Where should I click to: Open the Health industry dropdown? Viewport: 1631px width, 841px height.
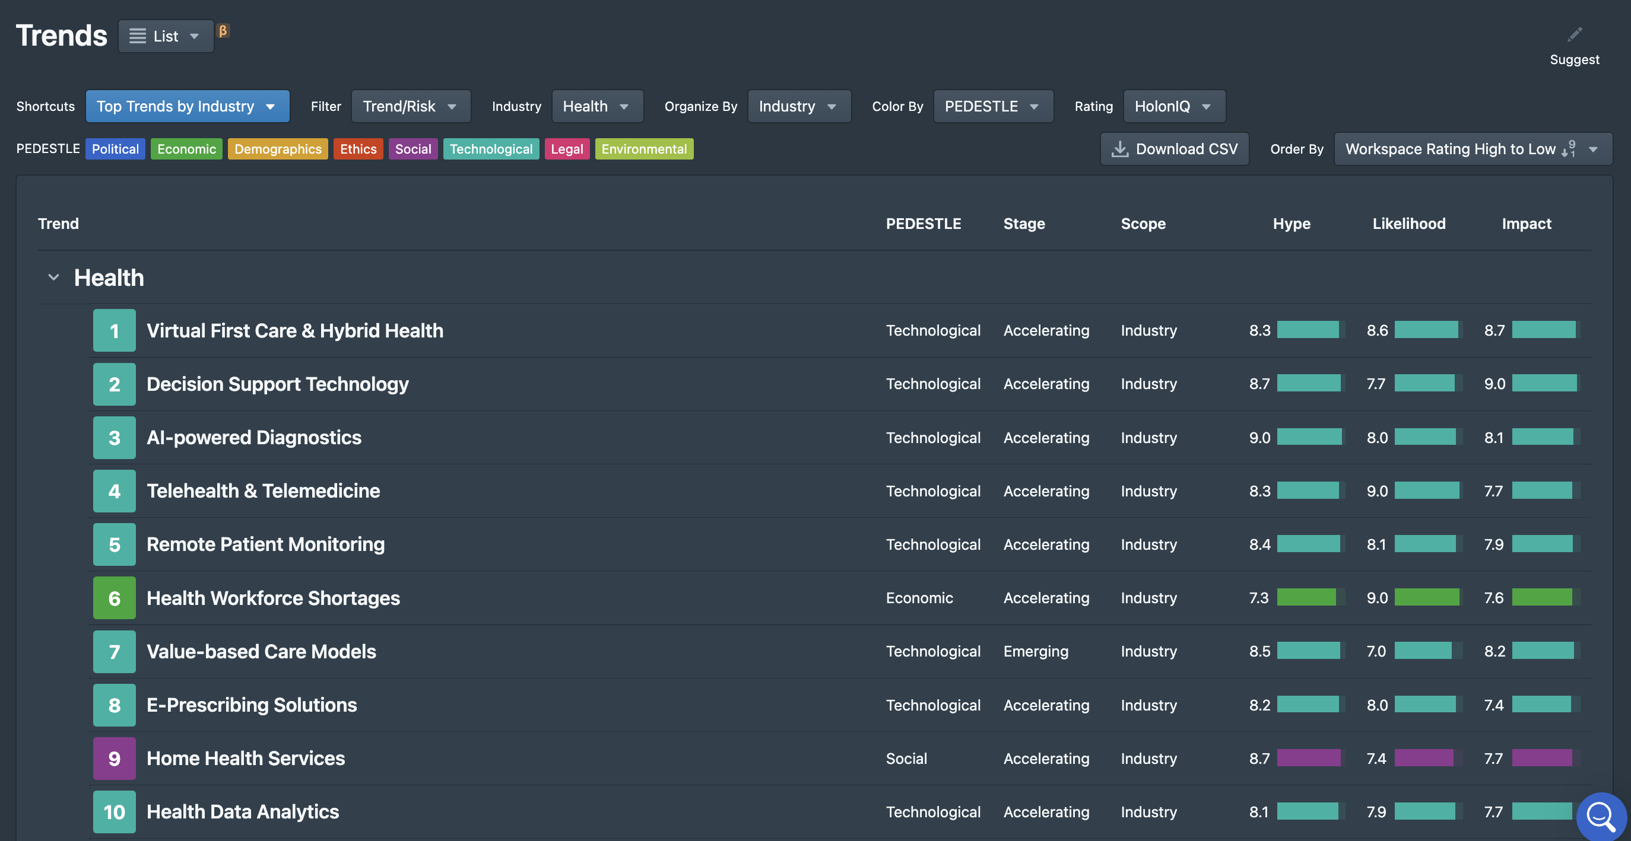(597, 106)
